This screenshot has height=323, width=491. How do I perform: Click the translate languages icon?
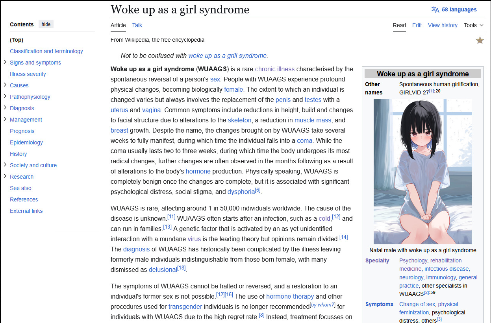point(435,9)
